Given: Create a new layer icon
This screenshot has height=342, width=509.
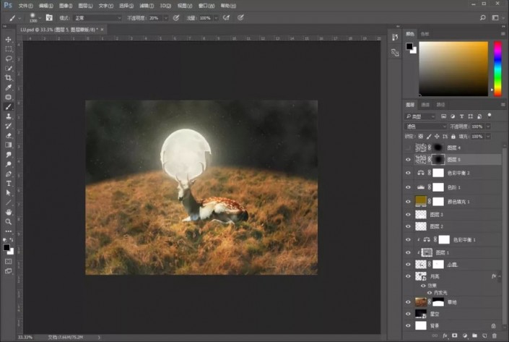Looking at the screenshot, I should pyautogui.click(x=484, y=335).
